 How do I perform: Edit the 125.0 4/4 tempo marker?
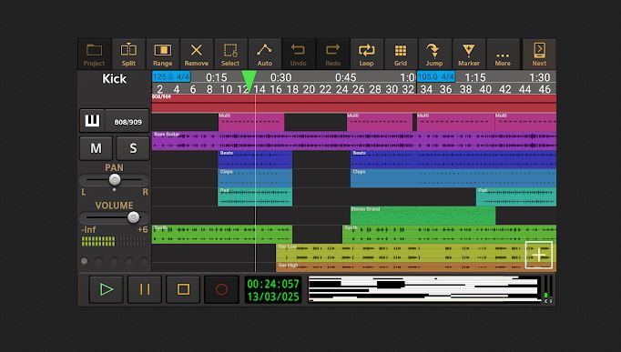coord(171,76)
